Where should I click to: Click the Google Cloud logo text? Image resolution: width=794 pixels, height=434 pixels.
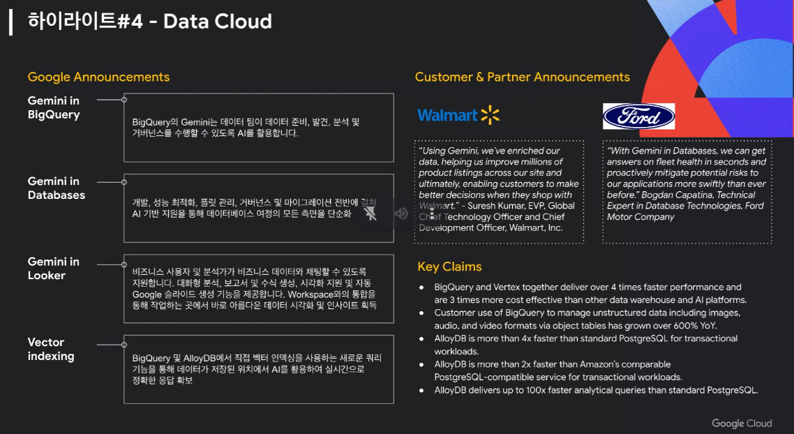coord(742,424)
